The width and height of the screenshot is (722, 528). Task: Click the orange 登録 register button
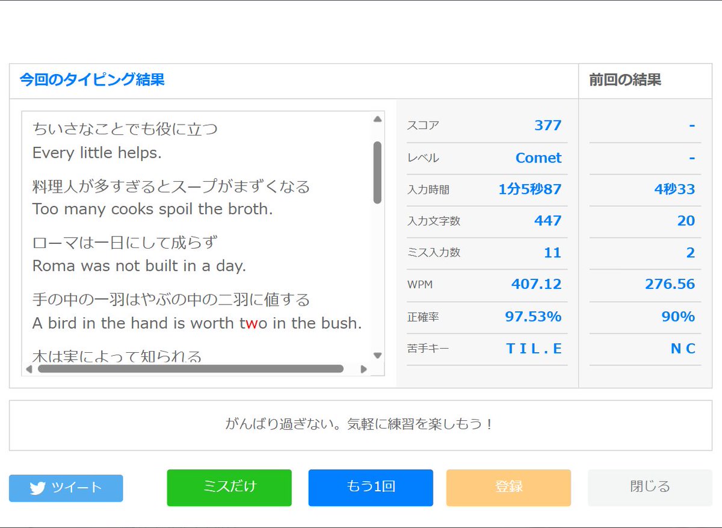(508, 488)
